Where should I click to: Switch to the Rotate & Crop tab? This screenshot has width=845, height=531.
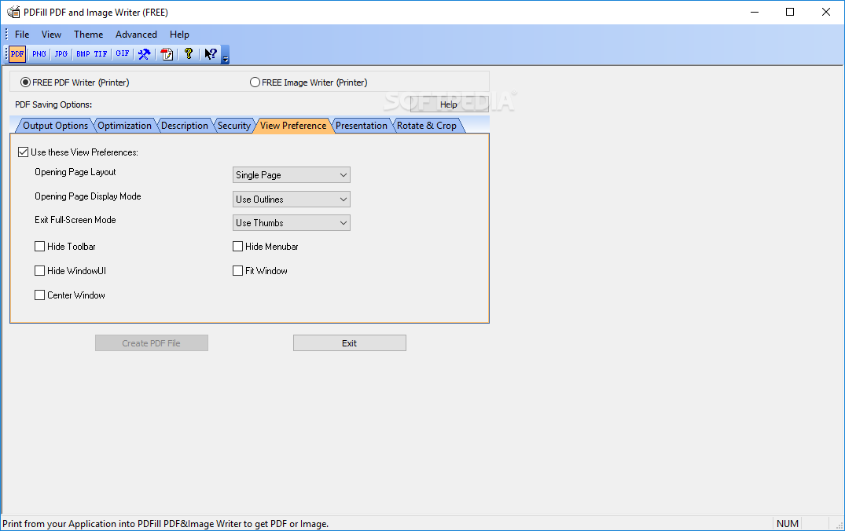[427, 126]
